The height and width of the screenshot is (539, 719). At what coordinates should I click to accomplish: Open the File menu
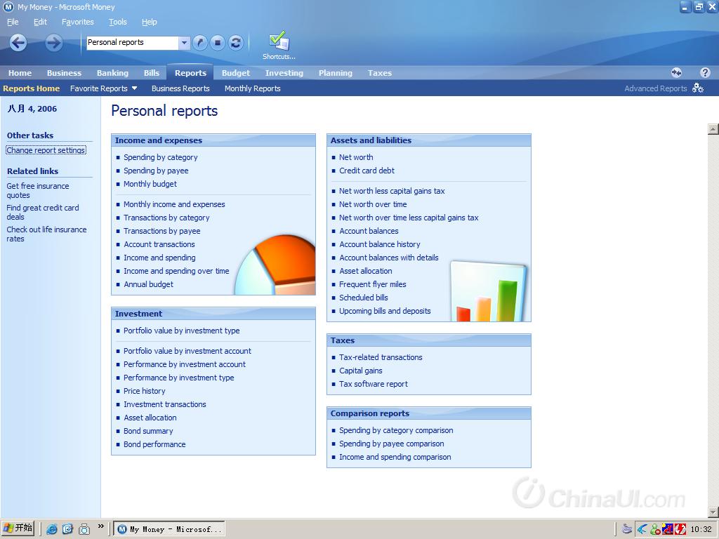click(x=13, y=22)
